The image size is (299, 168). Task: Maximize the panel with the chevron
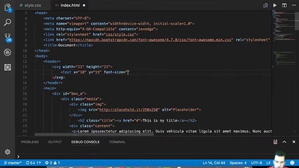[x=285, y=142]
